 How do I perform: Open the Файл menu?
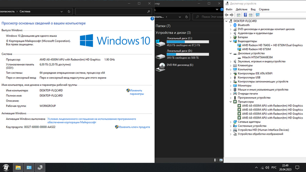(x=229, y=10)
